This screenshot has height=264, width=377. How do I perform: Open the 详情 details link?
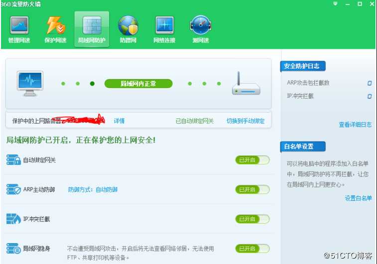tap(119, 121)
